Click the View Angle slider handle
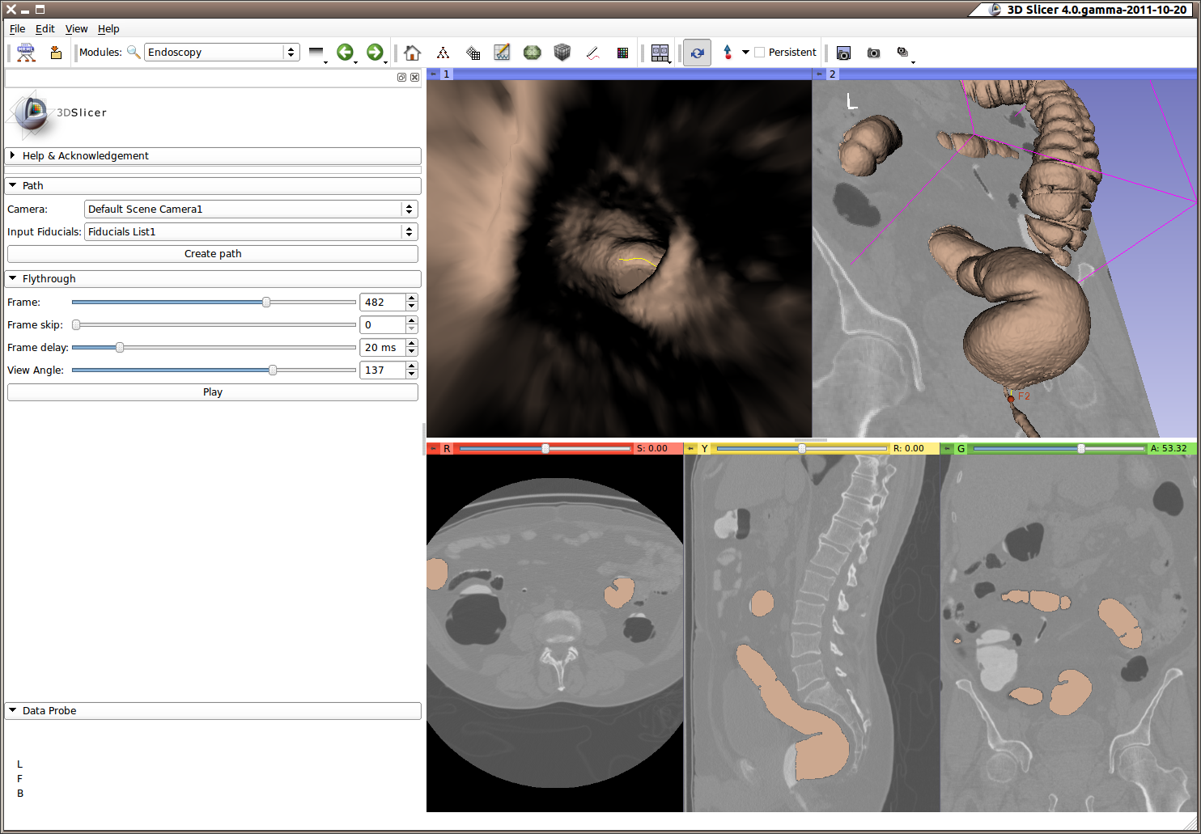Screen dimensions: 1201x834 click(x=273, y=370)
